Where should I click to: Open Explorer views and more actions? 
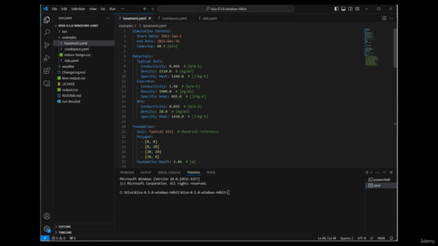click(x=108, y=18)
